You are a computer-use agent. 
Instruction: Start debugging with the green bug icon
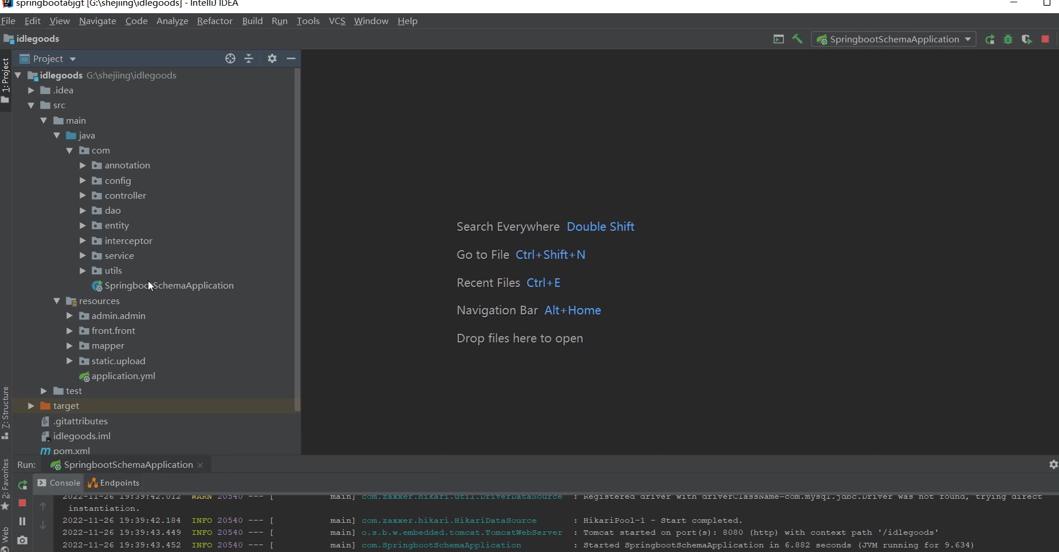coord(1008,40)
